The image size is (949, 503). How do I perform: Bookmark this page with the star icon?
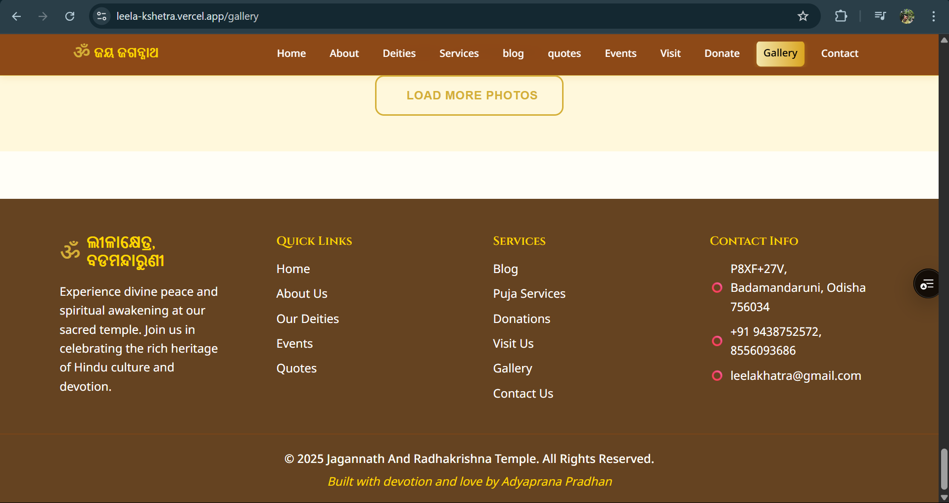click(x=803, y=16)
